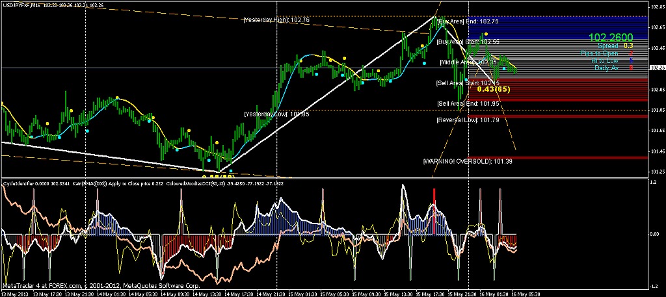Click the 102.45 value on price scale

point(657,48)
